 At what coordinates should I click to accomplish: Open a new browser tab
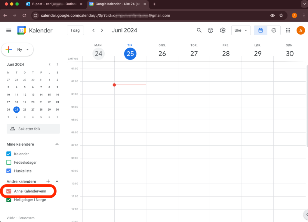pos(154,4)
